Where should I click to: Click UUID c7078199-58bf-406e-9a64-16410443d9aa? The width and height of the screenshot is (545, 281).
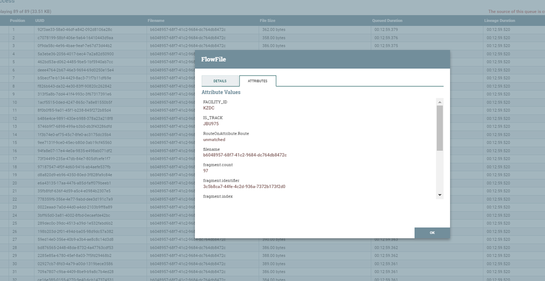tap(75, 38)
